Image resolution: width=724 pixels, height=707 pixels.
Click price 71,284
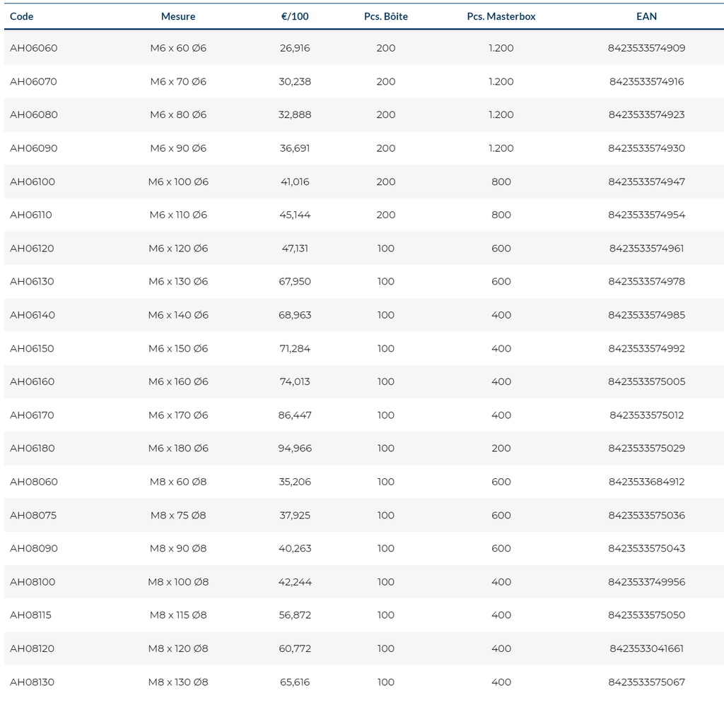pyautogui.click(x=295, y=349)
